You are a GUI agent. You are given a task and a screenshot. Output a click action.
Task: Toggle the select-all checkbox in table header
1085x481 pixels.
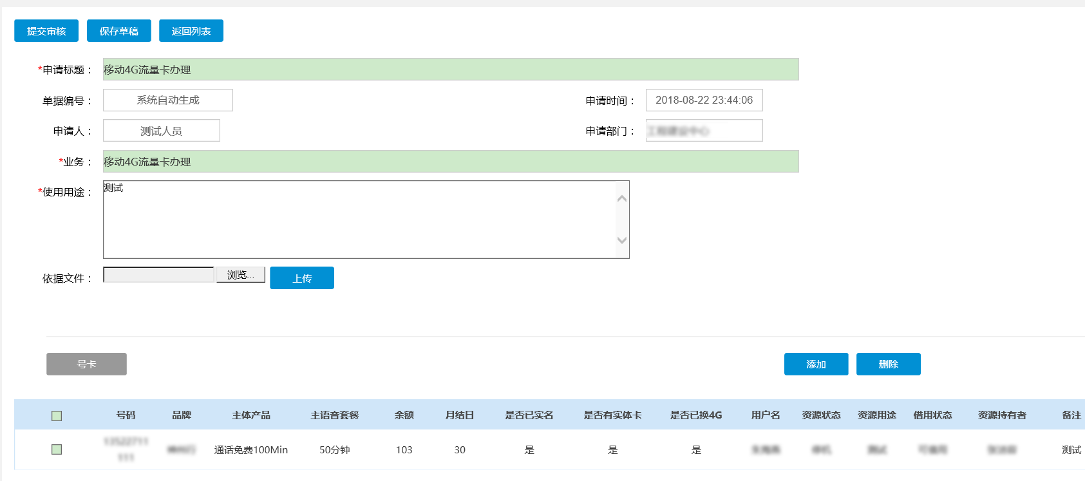(57, 416)
